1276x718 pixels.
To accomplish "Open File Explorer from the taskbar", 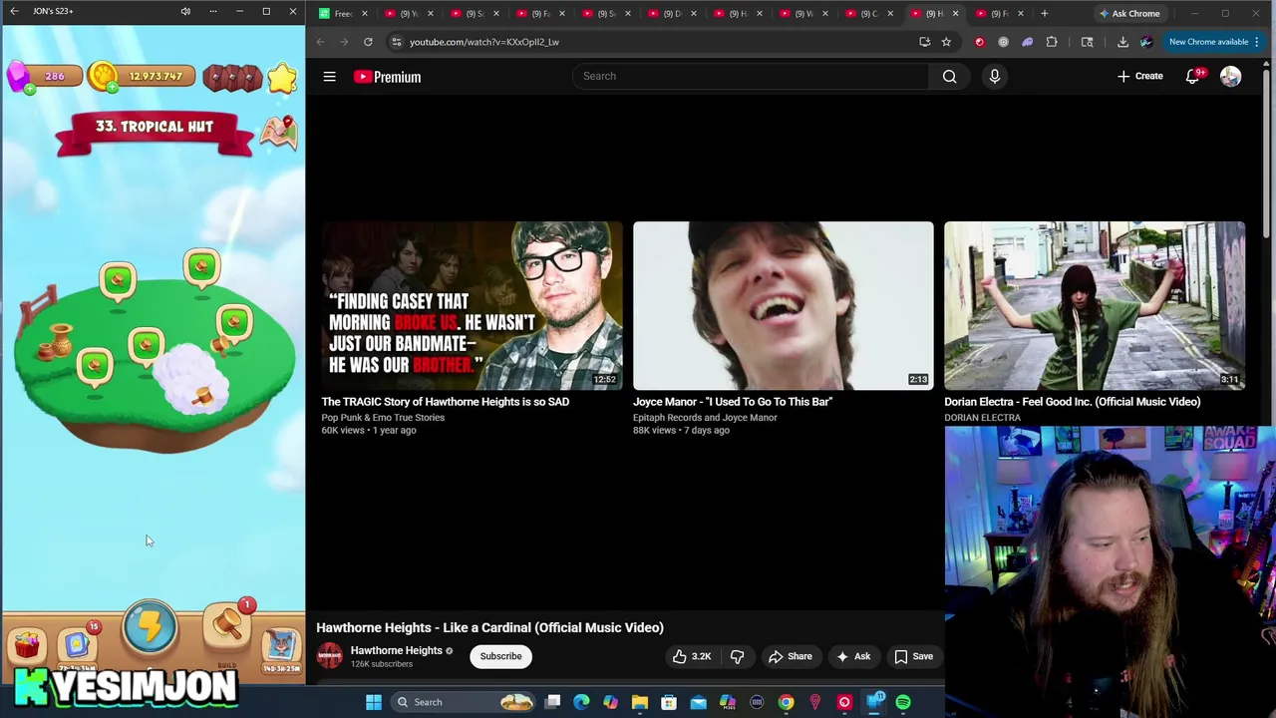I will click(x=640, y=702).
